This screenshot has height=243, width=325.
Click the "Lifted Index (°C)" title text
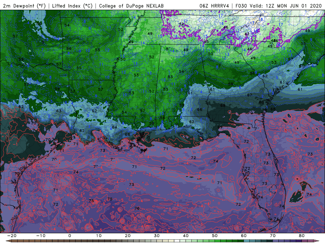tap(72, 6)
